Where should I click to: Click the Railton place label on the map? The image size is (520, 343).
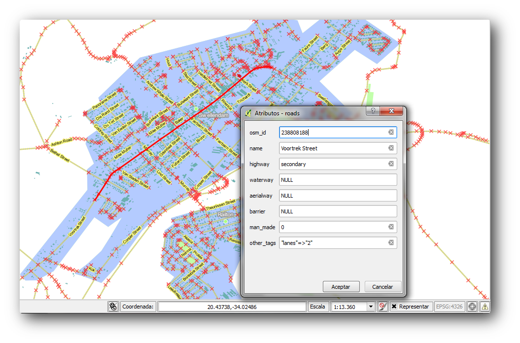click(x=226, y=215)
